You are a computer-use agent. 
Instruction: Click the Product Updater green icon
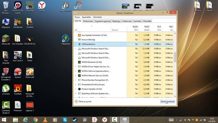click(x=79, y=89)
